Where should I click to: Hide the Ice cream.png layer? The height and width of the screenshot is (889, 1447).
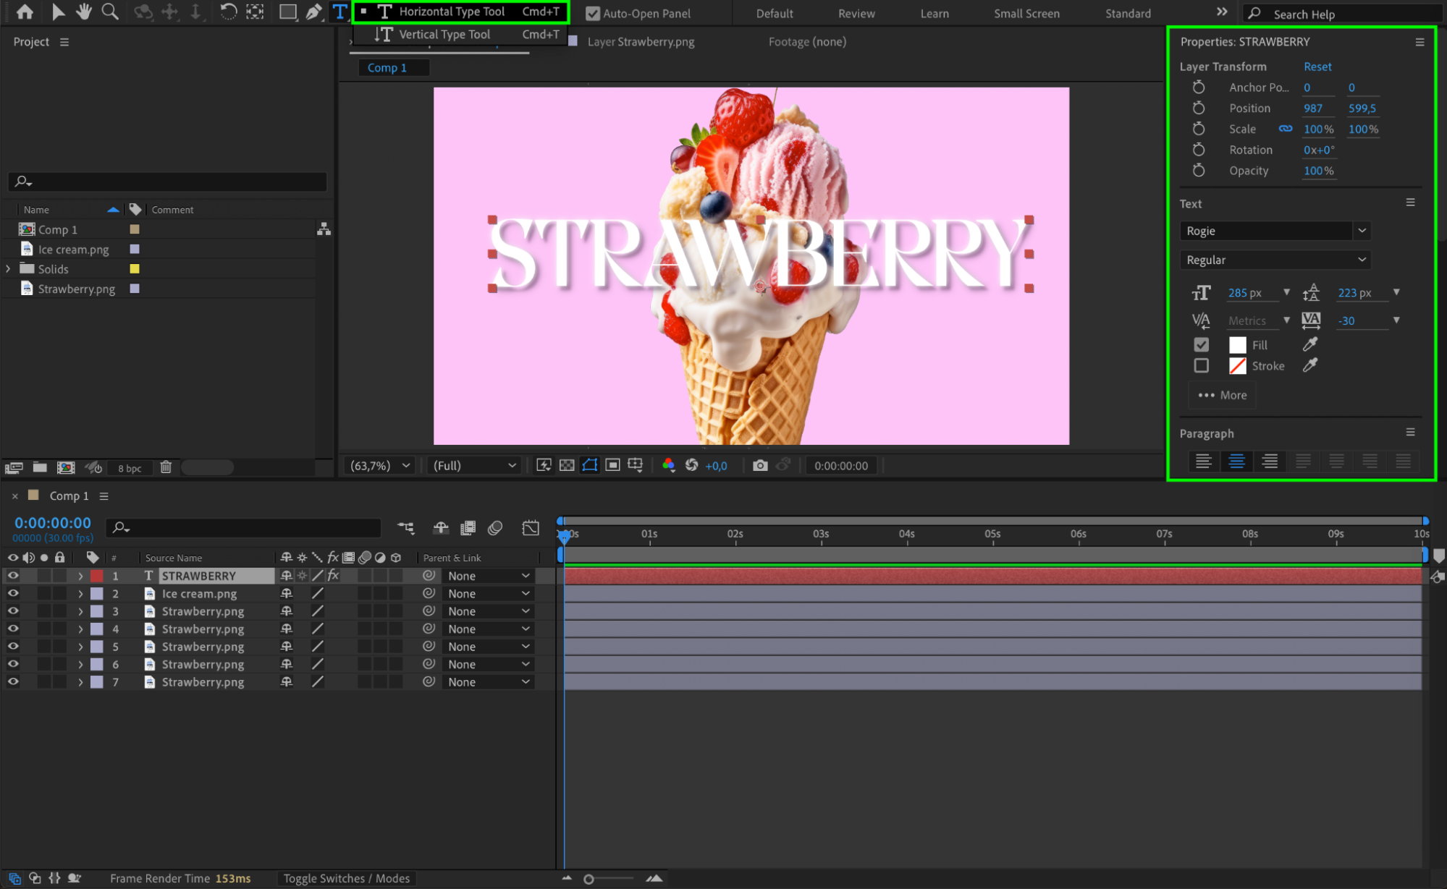[13, 593]
